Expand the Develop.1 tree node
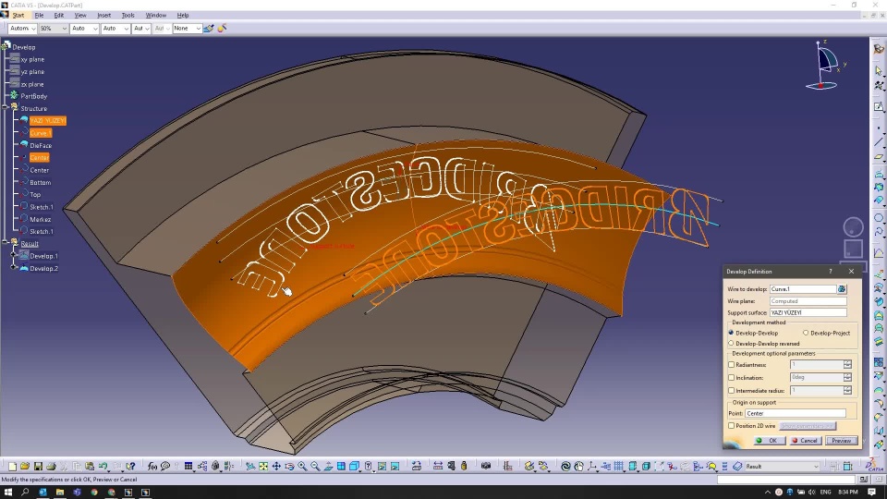Screen dimensions: 887x499 14,255
